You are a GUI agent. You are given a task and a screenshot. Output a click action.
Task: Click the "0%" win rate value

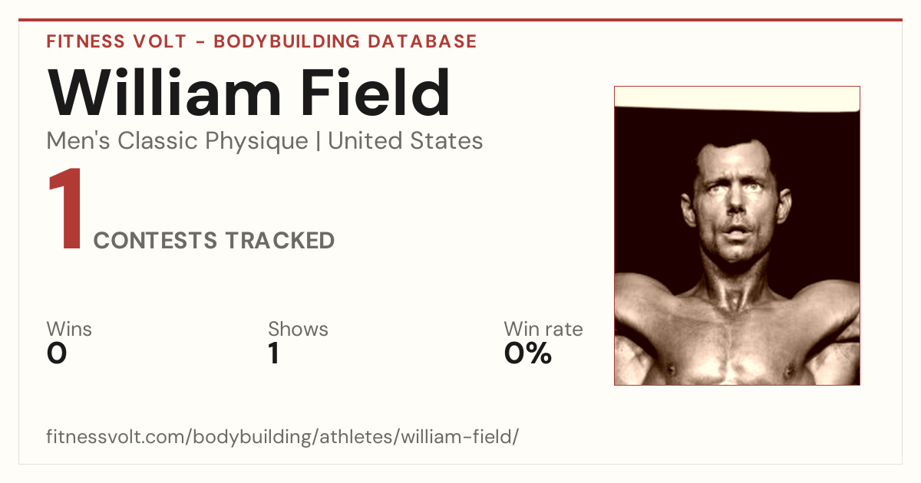528,353
